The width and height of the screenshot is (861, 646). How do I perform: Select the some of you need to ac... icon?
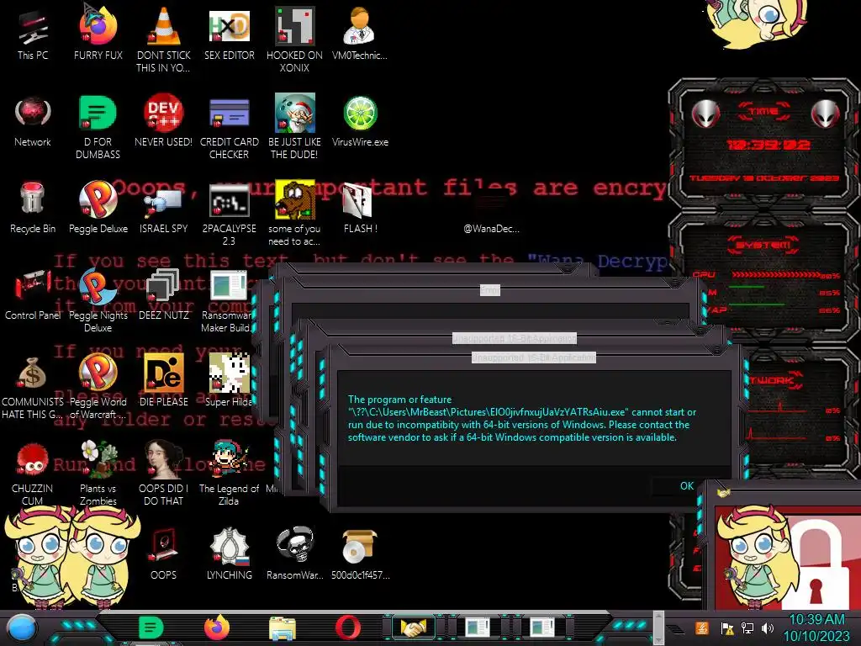click(294, 213)
